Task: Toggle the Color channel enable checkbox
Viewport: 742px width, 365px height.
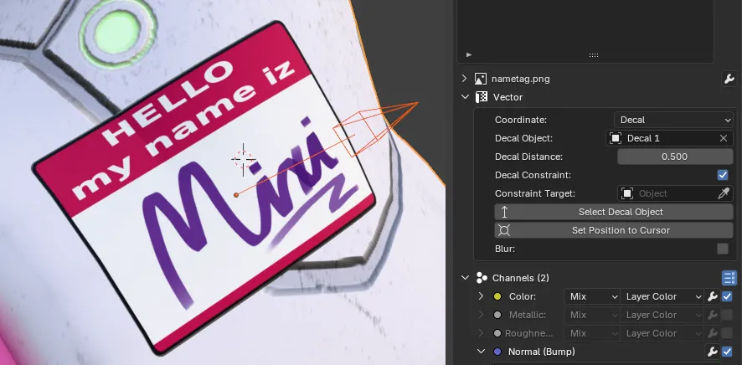Action: point(727,296)
